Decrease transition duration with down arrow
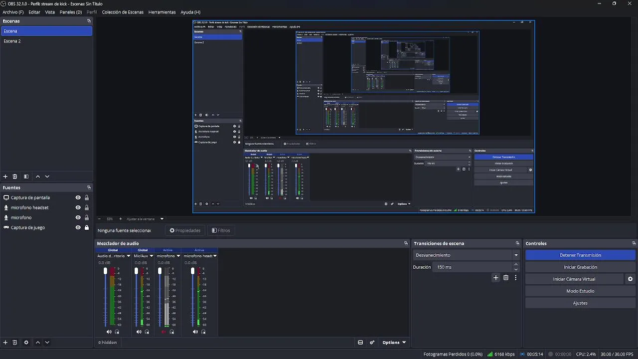Image resolution: width=638 pixels, height=359 pixels. coord(516,270)
